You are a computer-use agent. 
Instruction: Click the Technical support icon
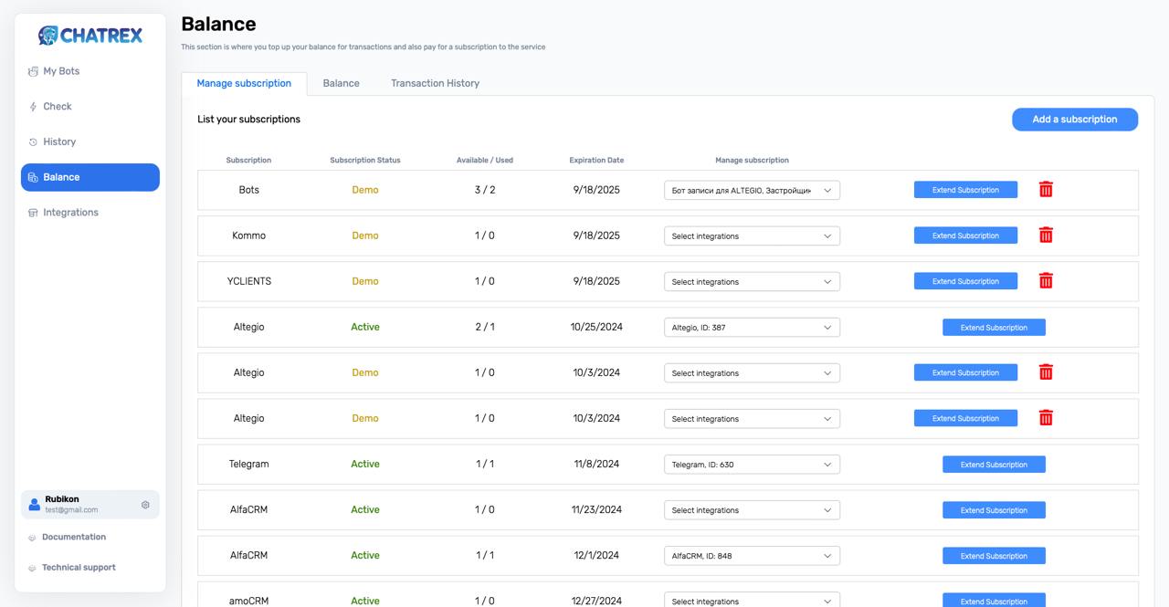[x=32, y=568]
